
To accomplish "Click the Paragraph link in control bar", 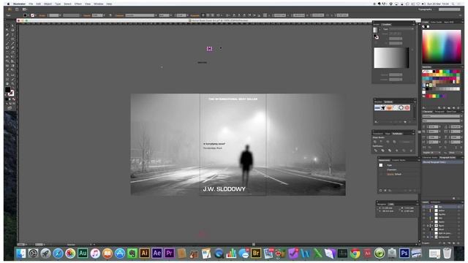I will (x=195, y=15).
